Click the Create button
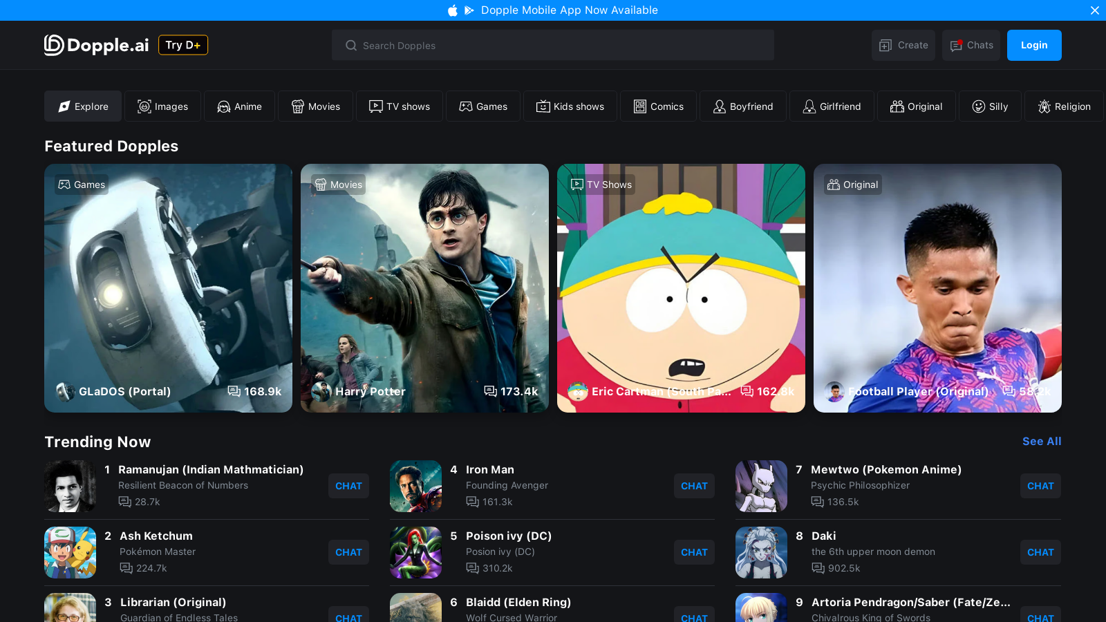The height and width of the screenshot is (622, 1106). point(903,46)
